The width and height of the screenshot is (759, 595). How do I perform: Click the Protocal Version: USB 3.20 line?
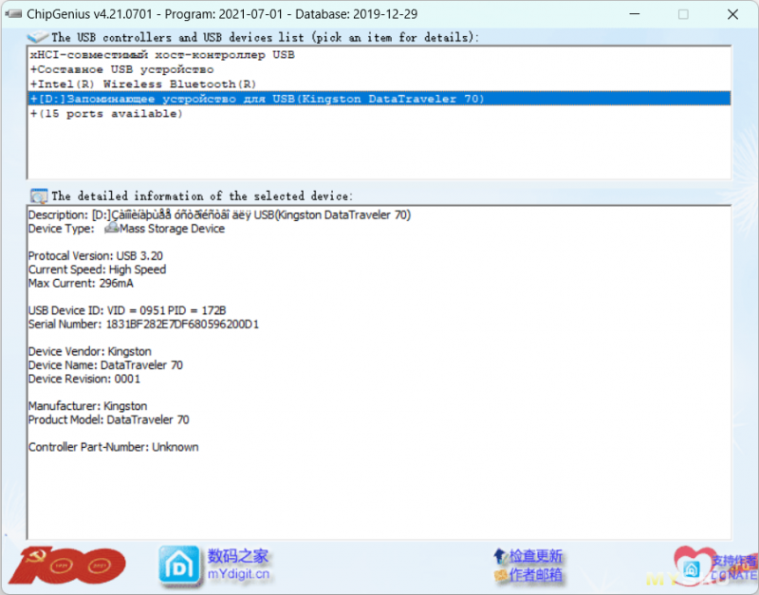96,255
